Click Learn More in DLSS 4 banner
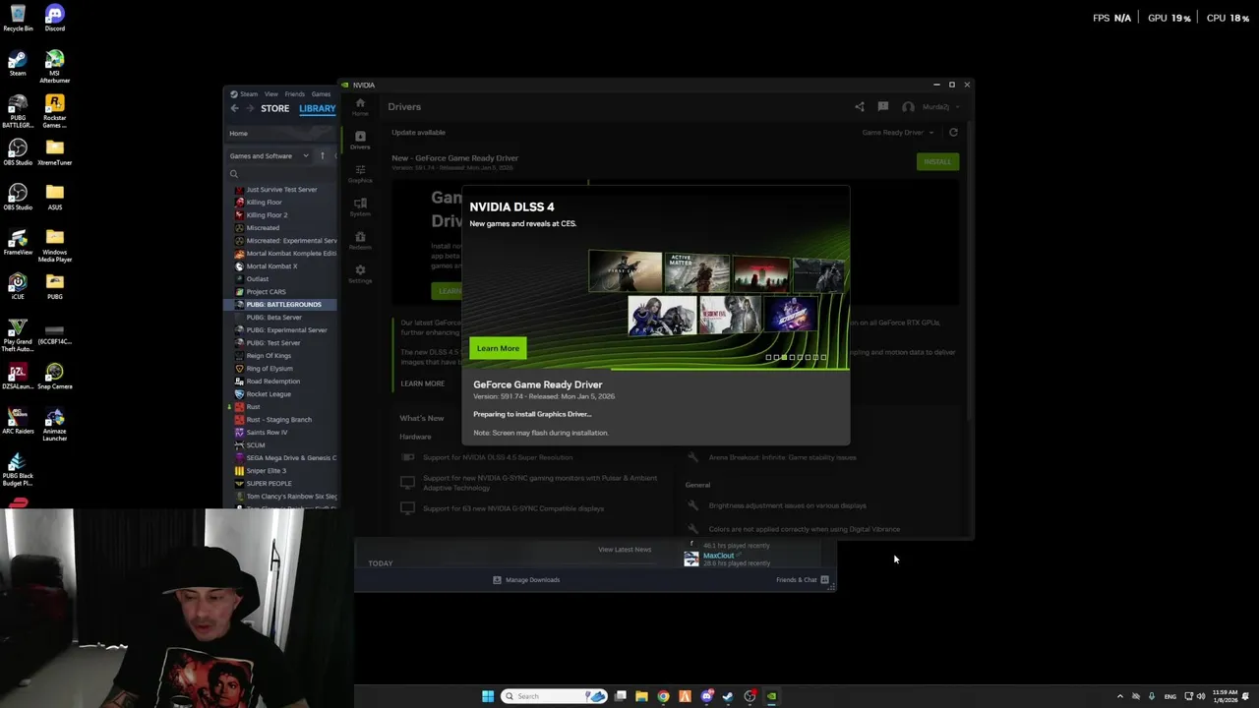The height and width of the screenshot is (708, 1259). click(498, 348)
